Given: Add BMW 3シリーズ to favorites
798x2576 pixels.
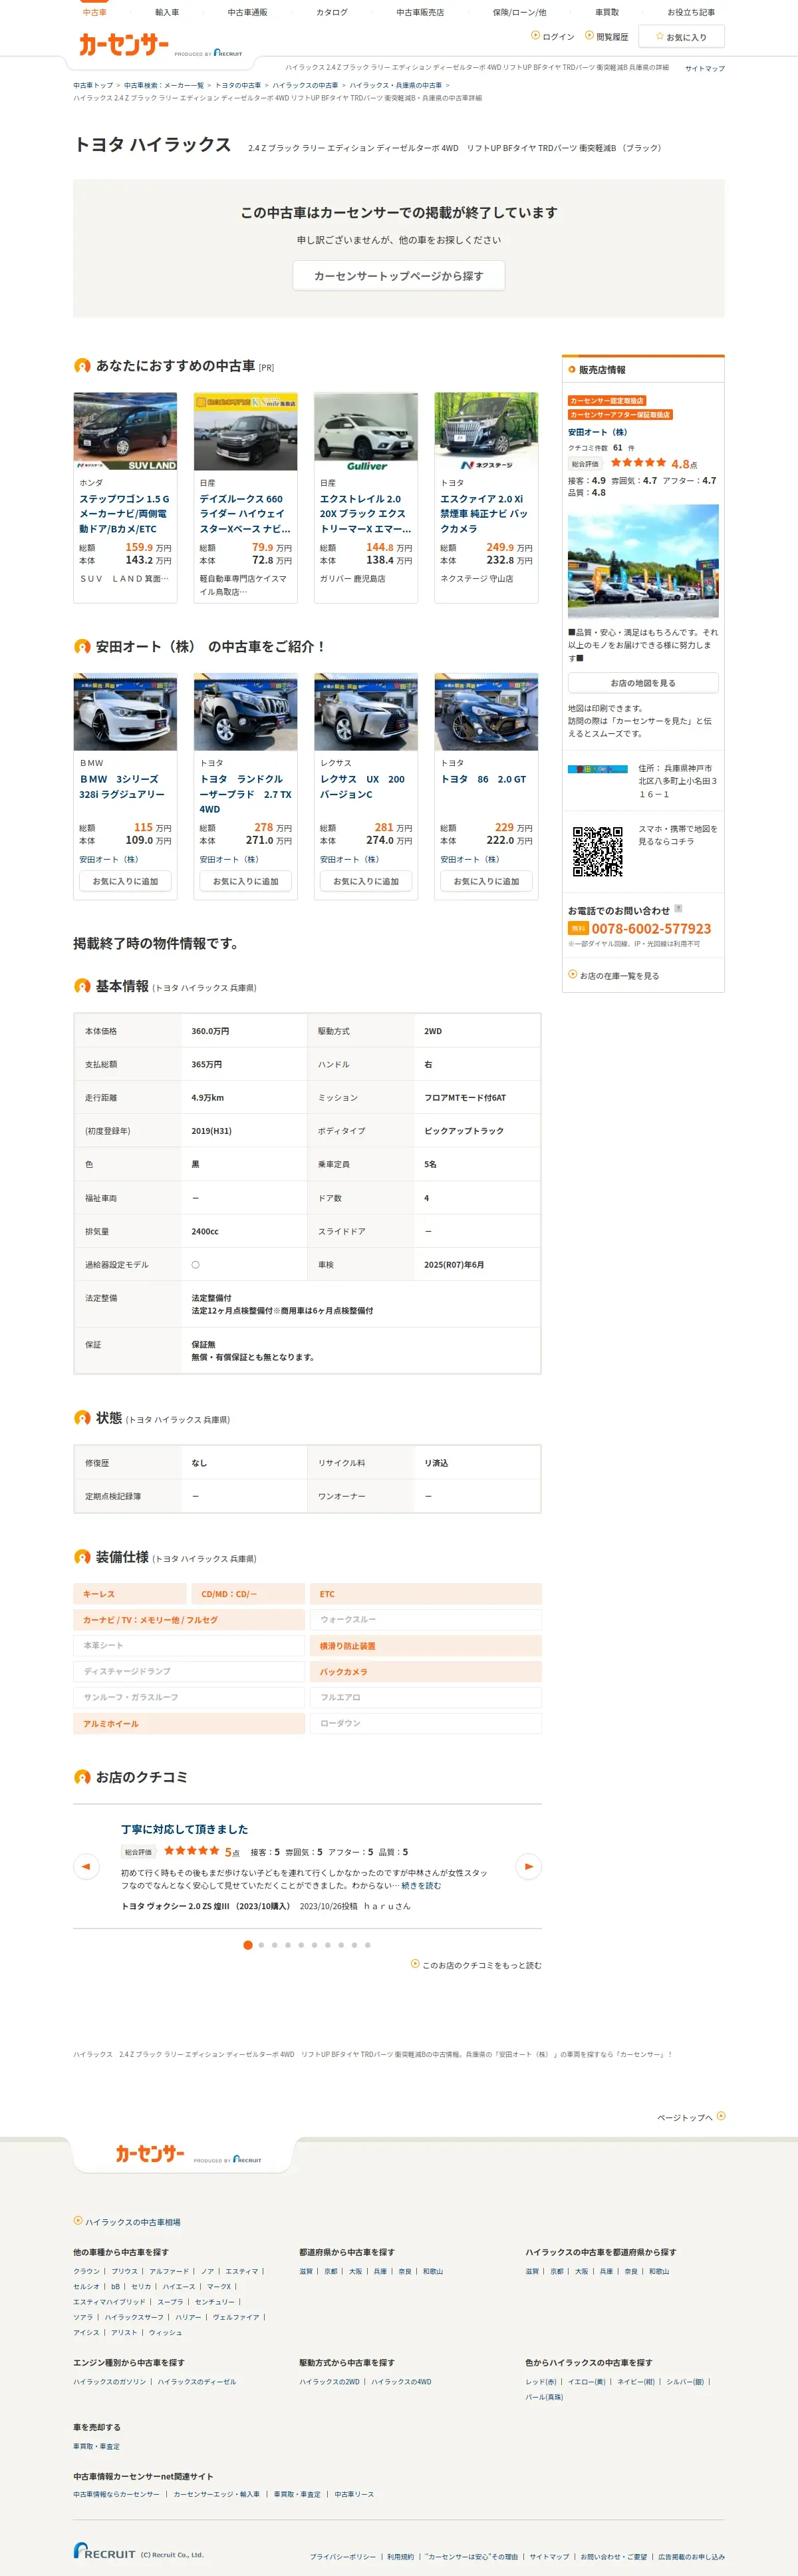Looking at the screenshot, I should (126, 881).
